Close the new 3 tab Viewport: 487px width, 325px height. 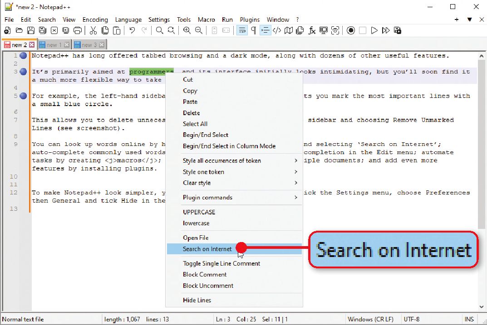(102, 45)
